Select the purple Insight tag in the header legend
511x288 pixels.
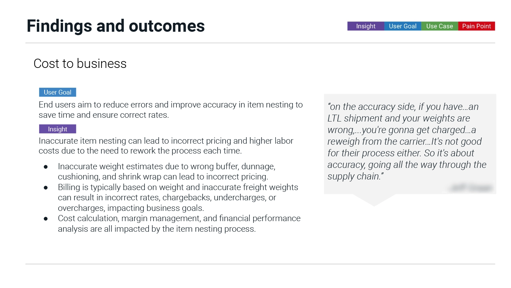pos(366,26)
